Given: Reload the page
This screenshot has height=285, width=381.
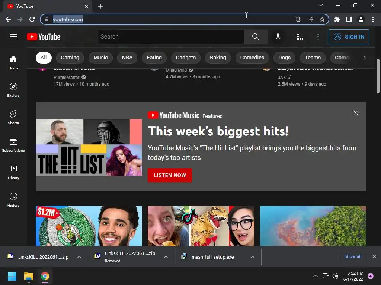Looking at the screenshot, I should click(x=32, y=19).
